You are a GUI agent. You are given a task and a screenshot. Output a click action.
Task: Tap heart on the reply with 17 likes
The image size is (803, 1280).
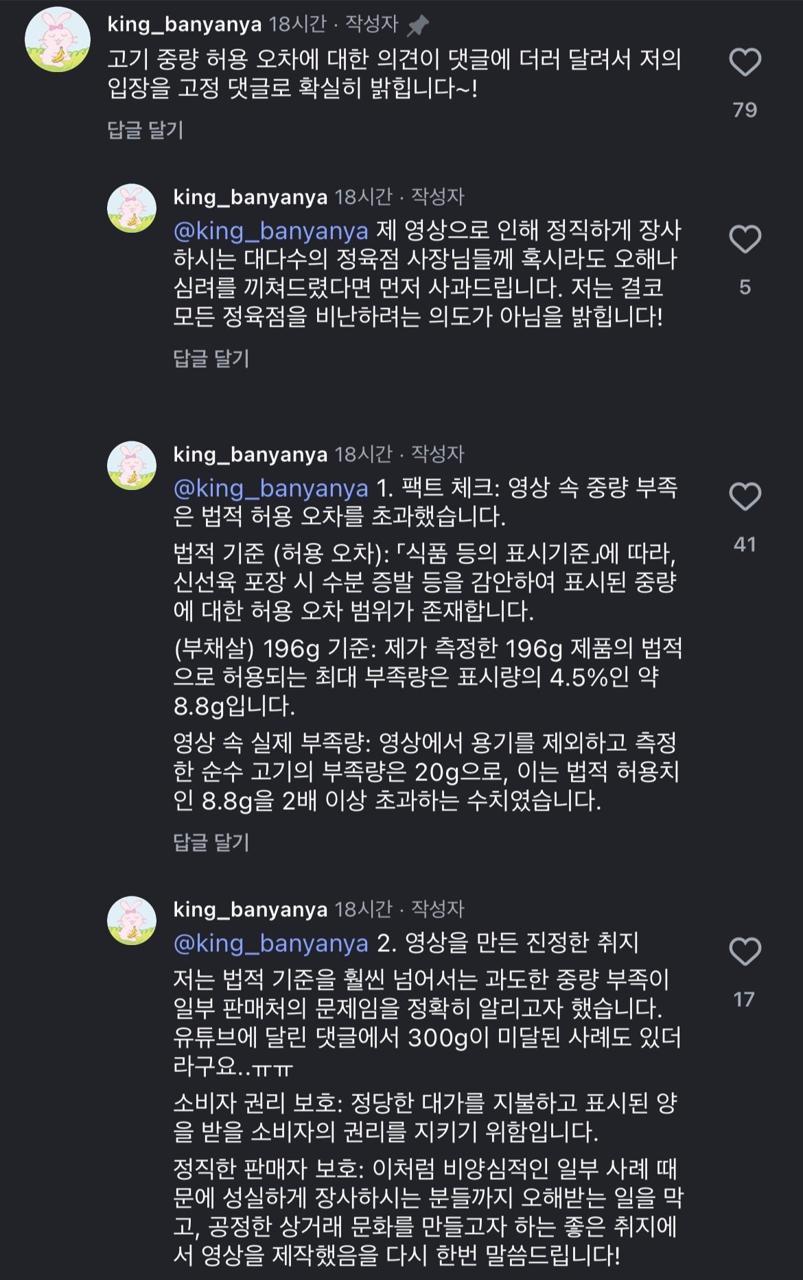(745, 952)
